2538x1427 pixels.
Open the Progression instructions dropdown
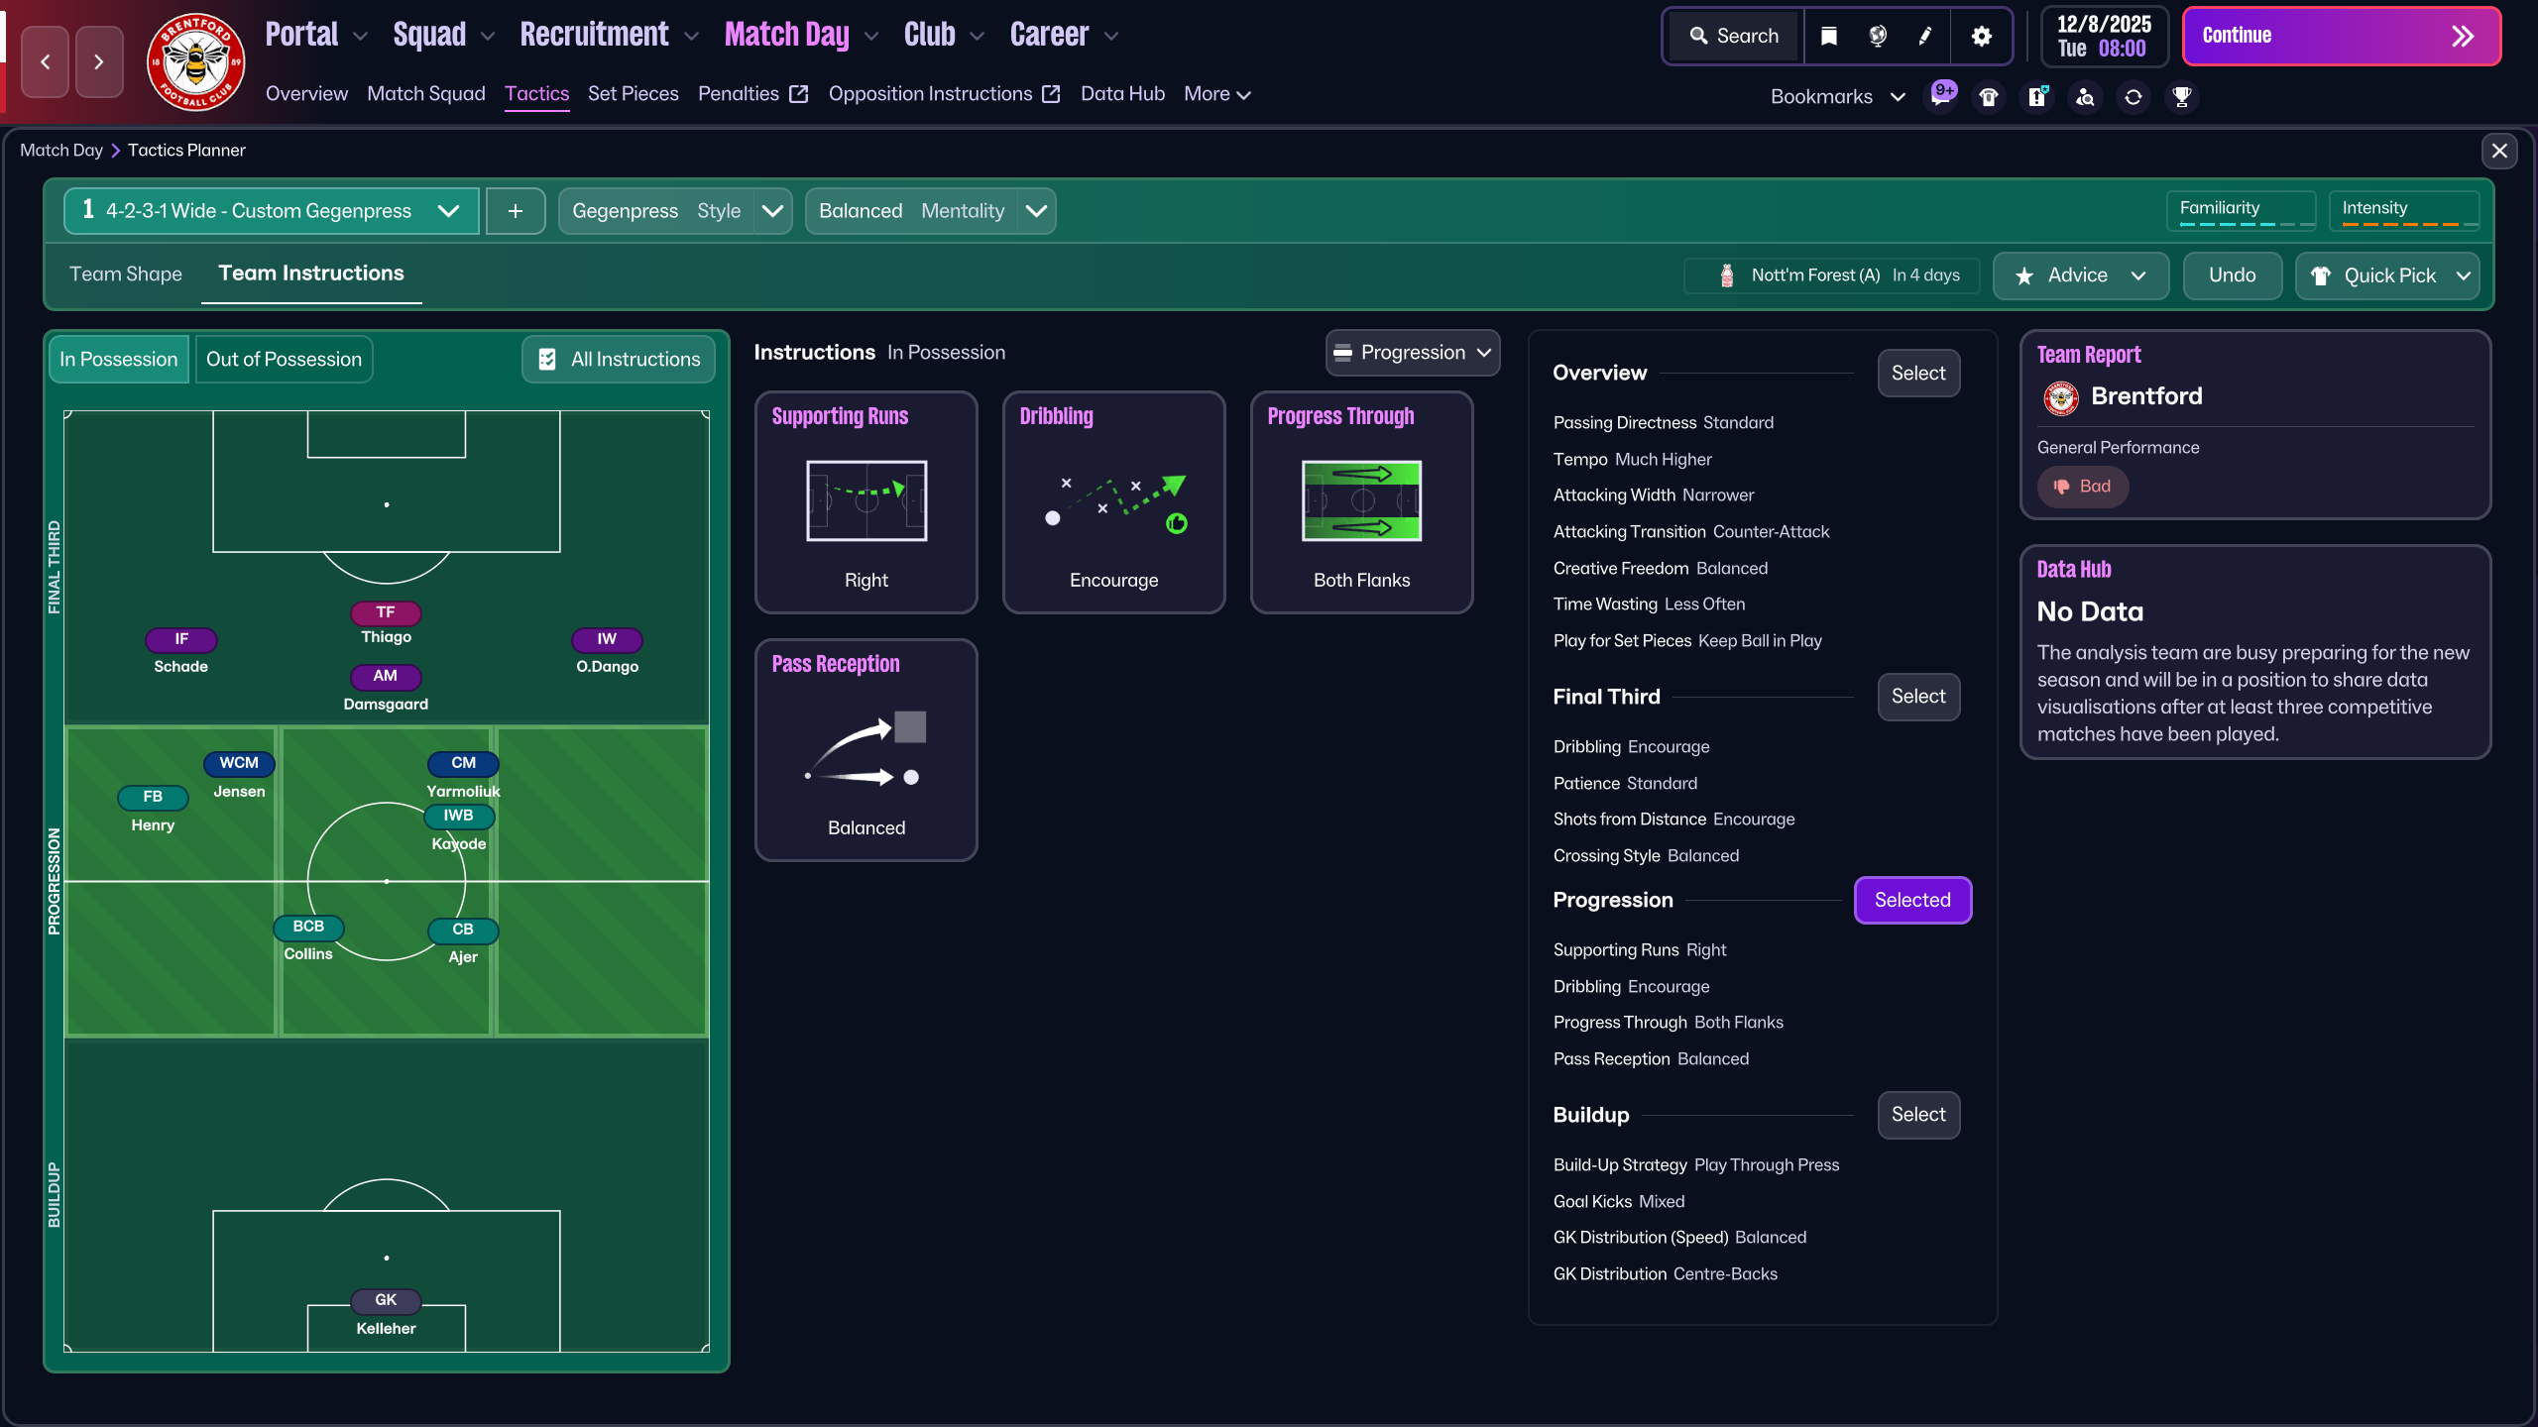click(x=1412, y=353)
